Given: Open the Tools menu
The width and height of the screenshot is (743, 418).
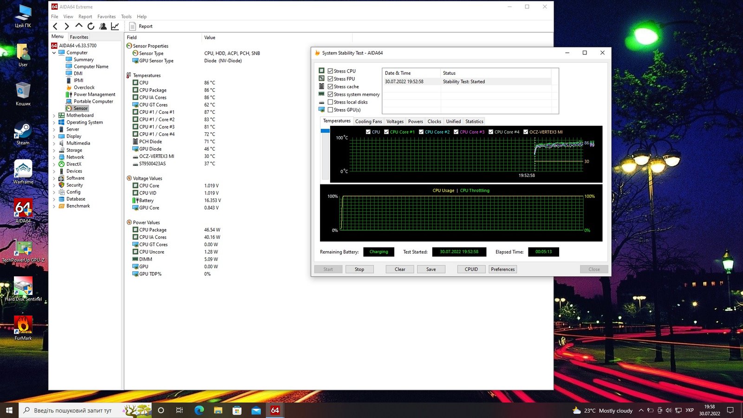Looking at the screenshot, I should coord(126,17).
